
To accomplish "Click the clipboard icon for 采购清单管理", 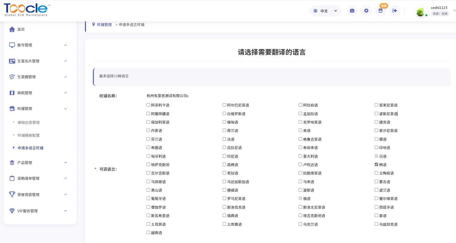I will pyautogui.click(x=12, y=178).
